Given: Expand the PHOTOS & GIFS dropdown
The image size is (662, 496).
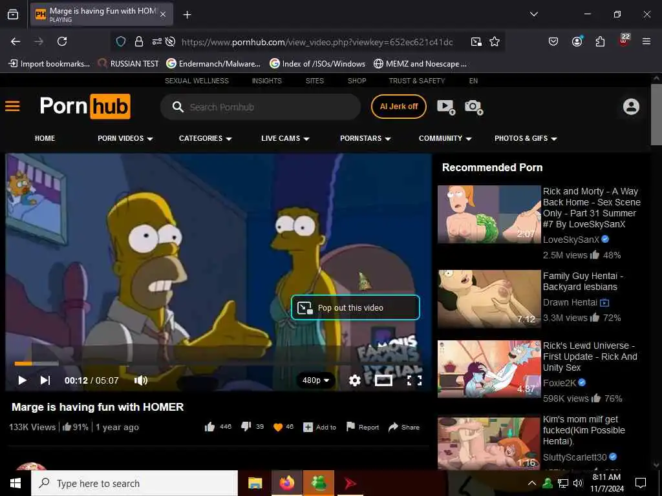Looking at the screenshot, I should (x=526, y=138).
